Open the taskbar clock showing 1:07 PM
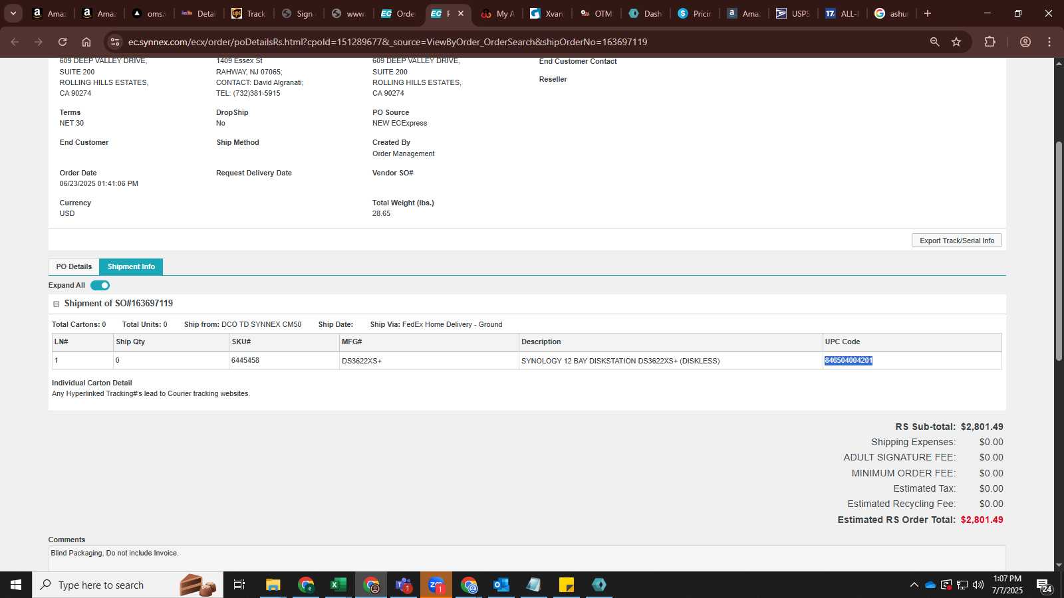The height and width of the screenshot is (598, 1064). click(1007, 585)
